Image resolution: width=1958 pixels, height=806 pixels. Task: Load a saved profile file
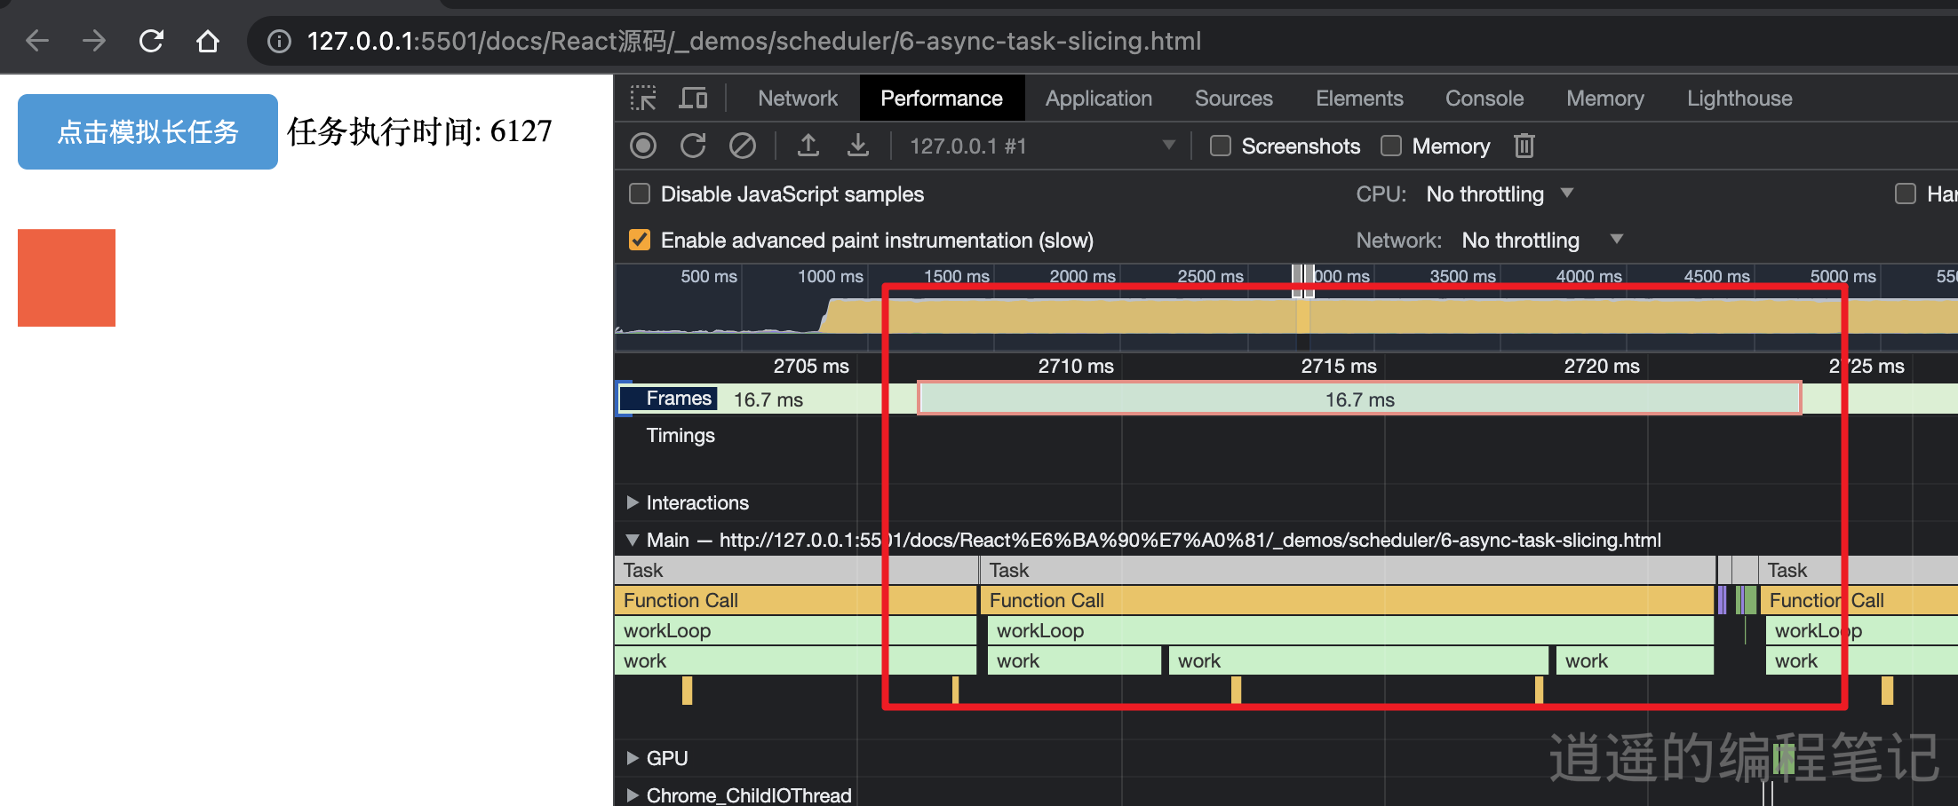[808, 146]
